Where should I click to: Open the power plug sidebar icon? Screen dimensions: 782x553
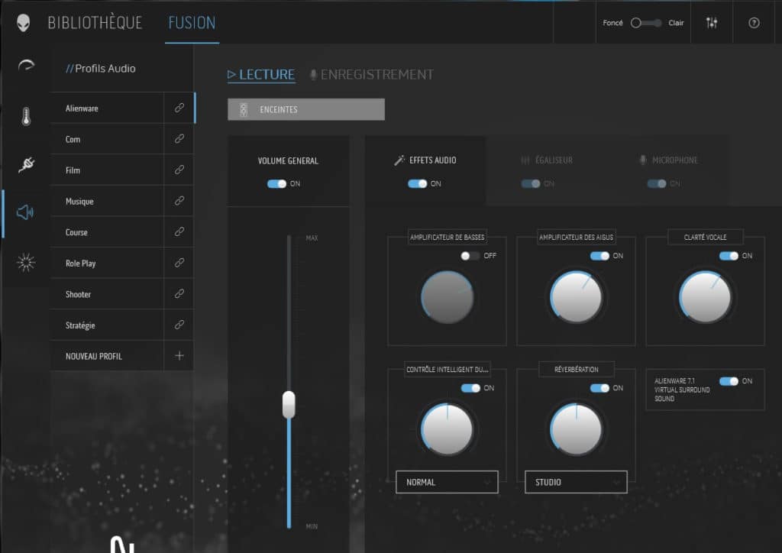tap(26, 164)
